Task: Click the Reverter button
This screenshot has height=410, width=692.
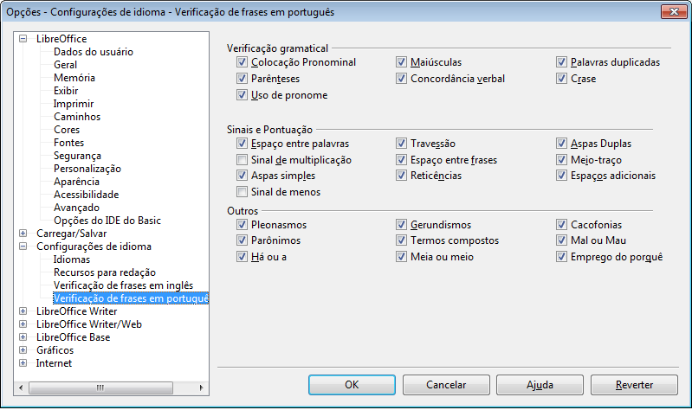Action: [x=634, y=385]
